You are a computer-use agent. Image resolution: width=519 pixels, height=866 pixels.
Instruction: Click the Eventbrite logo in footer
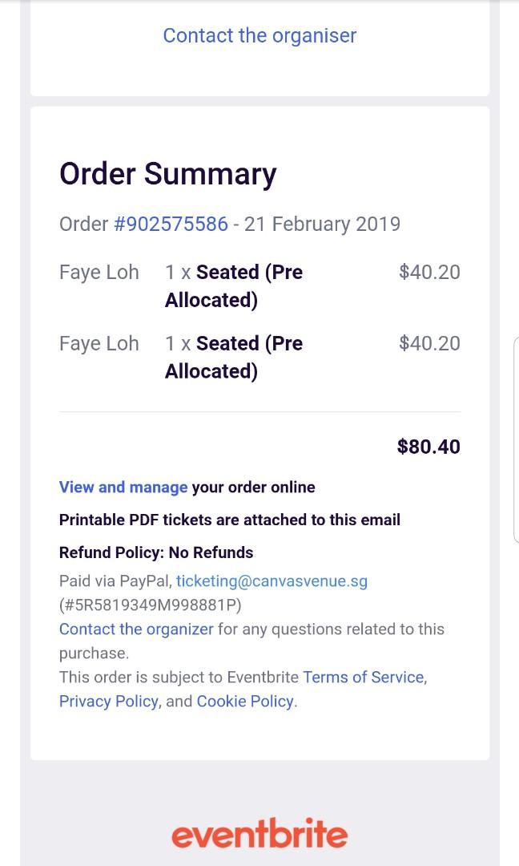point(259,833)
